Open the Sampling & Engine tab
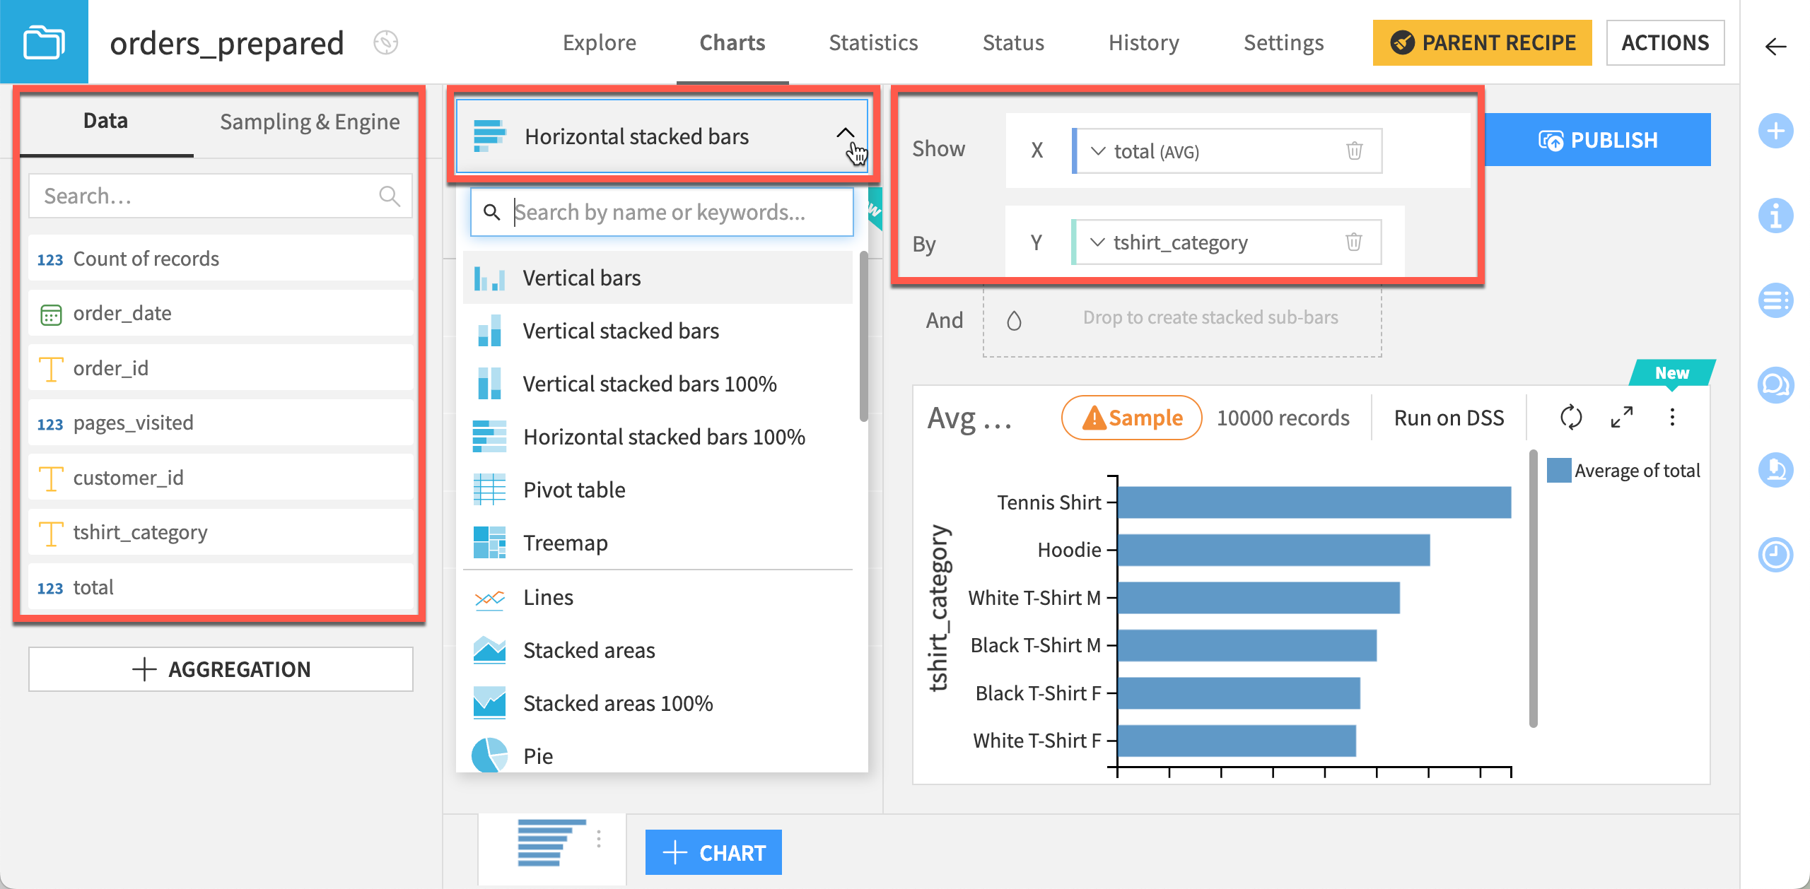The width and height of the screenshot is (1810, 889). tap(310, 122)
